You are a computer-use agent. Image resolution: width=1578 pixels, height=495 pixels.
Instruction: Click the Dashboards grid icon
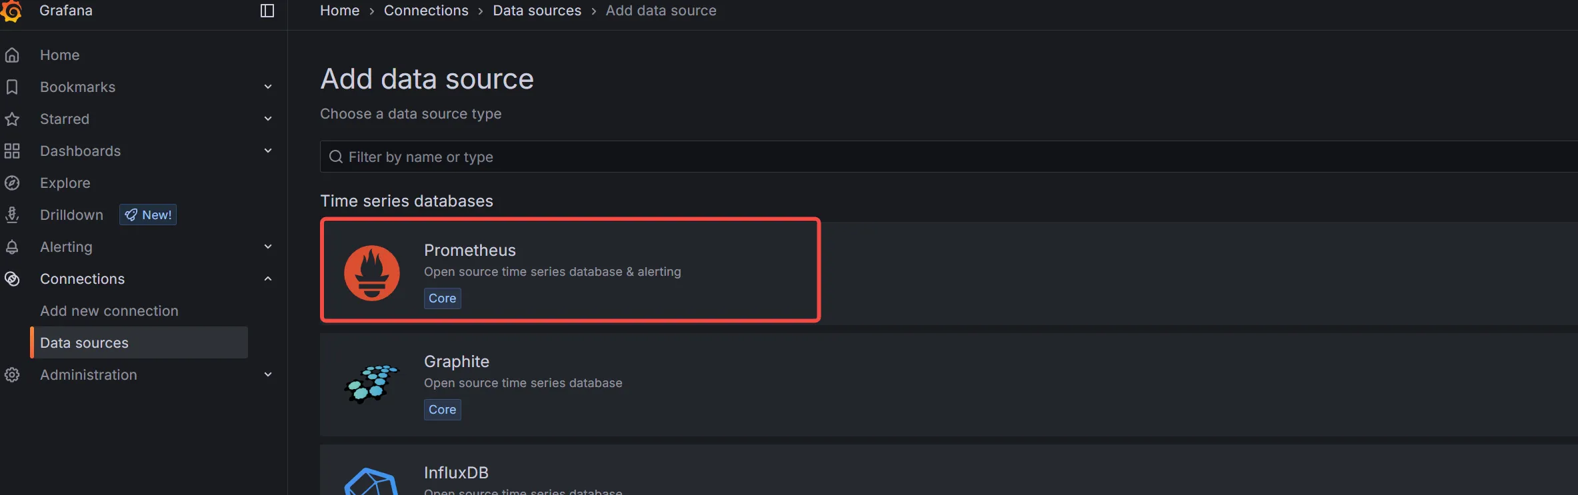[12, 151]
